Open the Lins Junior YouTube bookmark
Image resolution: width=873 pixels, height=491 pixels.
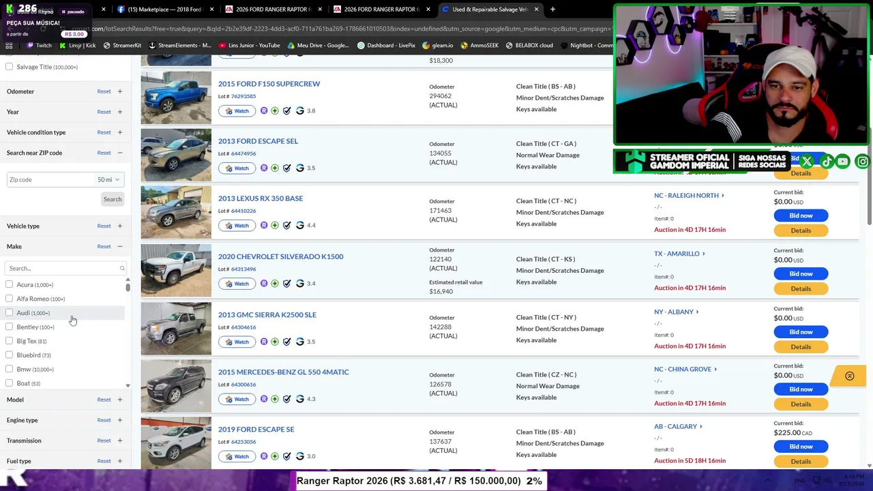[248, 46]
